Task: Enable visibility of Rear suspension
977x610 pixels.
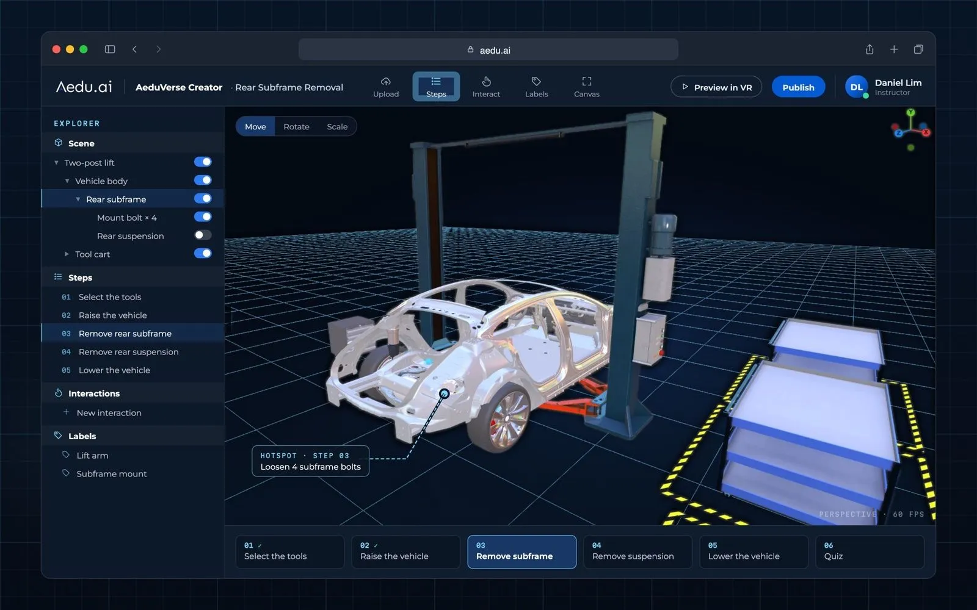Action: point(203,235)
